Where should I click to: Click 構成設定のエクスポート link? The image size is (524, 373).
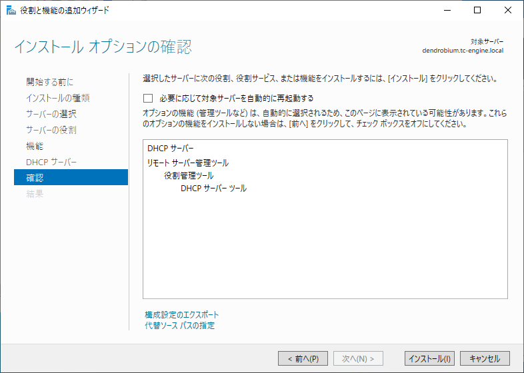[182, 314]
